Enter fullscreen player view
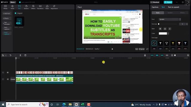The width and height of the screenshot is (191, 107). [147, 49]
